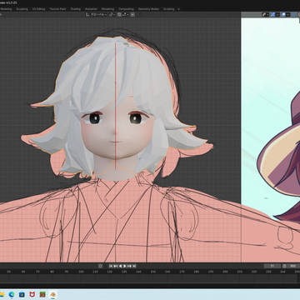Click the Blender taskbar icon
Screen dimensions: 300x300
click(52, 294)
